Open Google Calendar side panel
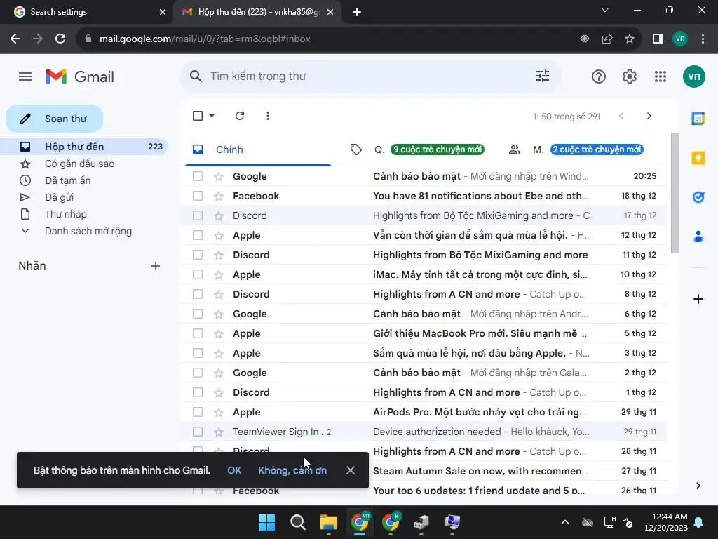Viewport: 718px width, 539px height. pyautogui.click(x=698, y=118)
